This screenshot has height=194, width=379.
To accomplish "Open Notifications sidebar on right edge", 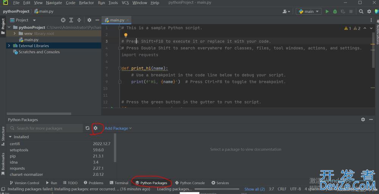I will point(377,32).
